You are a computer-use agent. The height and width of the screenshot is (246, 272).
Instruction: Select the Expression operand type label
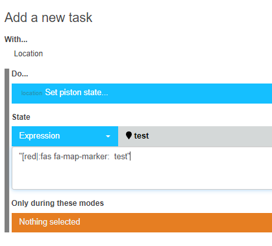coord(40,136)
